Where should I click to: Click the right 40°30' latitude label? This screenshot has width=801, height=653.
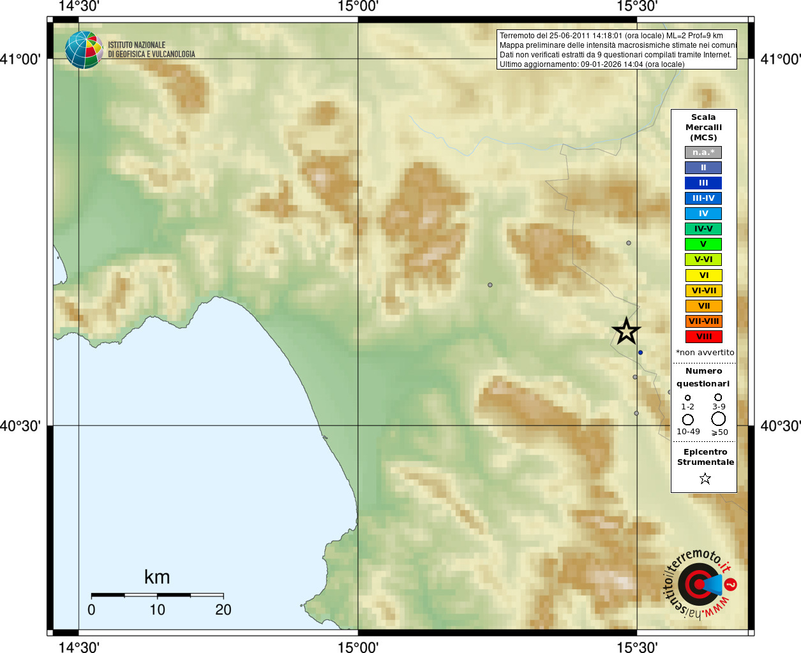pos(781,426)
